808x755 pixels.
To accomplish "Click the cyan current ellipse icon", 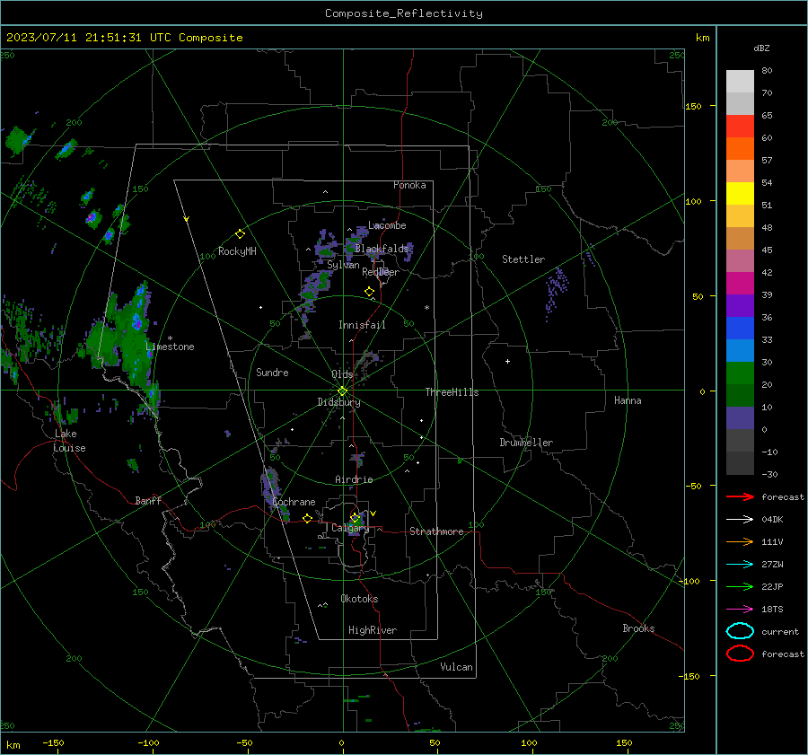I will pos(740,631).
